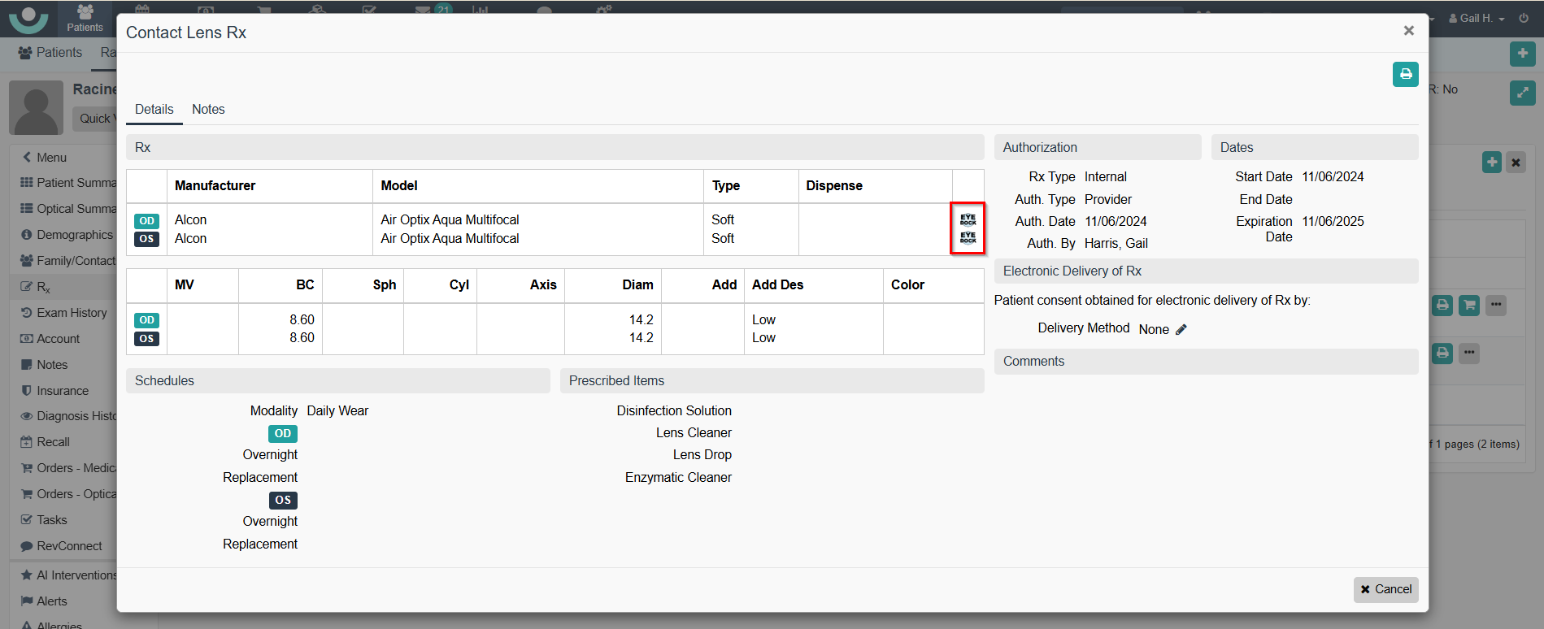1544x629 pixels.
Task: Switch to the Notes tab
Action: 208,109
